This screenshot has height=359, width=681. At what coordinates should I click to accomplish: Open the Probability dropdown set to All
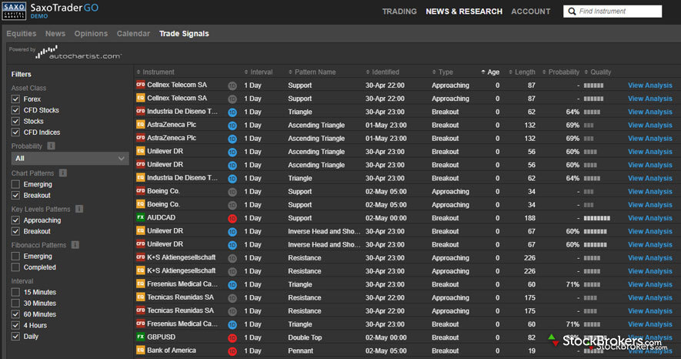[69, 158]
